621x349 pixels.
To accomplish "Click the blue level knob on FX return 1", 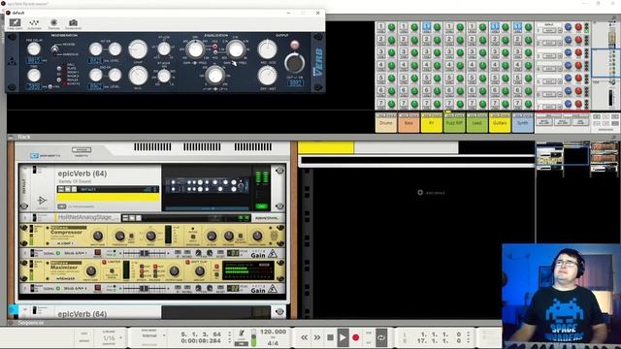I will coord(568,27).
